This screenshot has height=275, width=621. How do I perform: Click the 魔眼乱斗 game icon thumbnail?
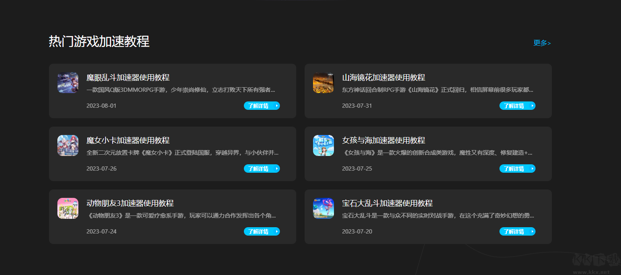pyautogui.click(x=68, y=83)
